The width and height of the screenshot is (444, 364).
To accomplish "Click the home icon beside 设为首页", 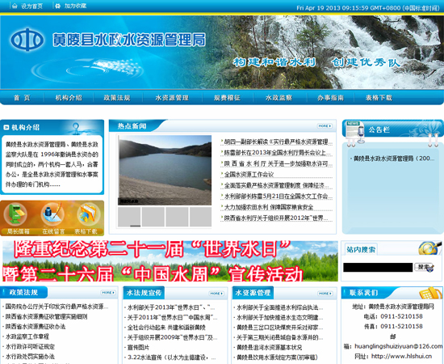I will click(x=15, y=6).
